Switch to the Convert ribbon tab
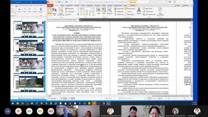The width and height of the screenshot is (208, 117). click(x=97, y=6)
